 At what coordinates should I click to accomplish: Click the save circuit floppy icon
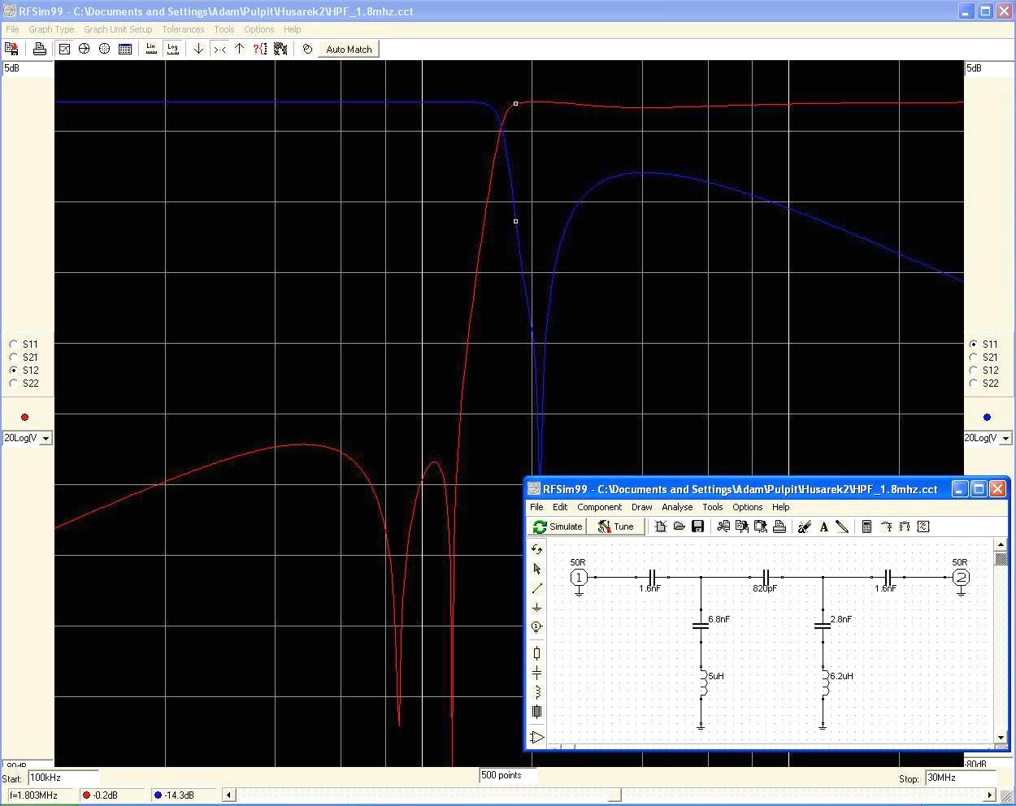coord(697,526)
